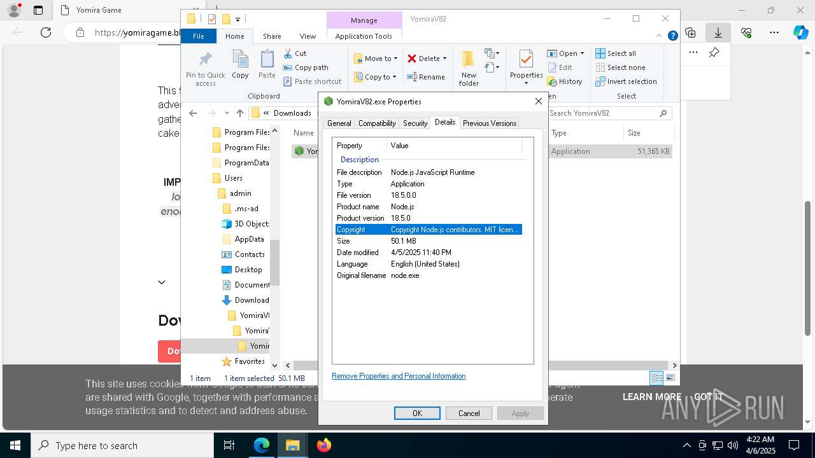Screen dimensions: 815x458
Task: Click the Rename command
Action: (426, 77)
